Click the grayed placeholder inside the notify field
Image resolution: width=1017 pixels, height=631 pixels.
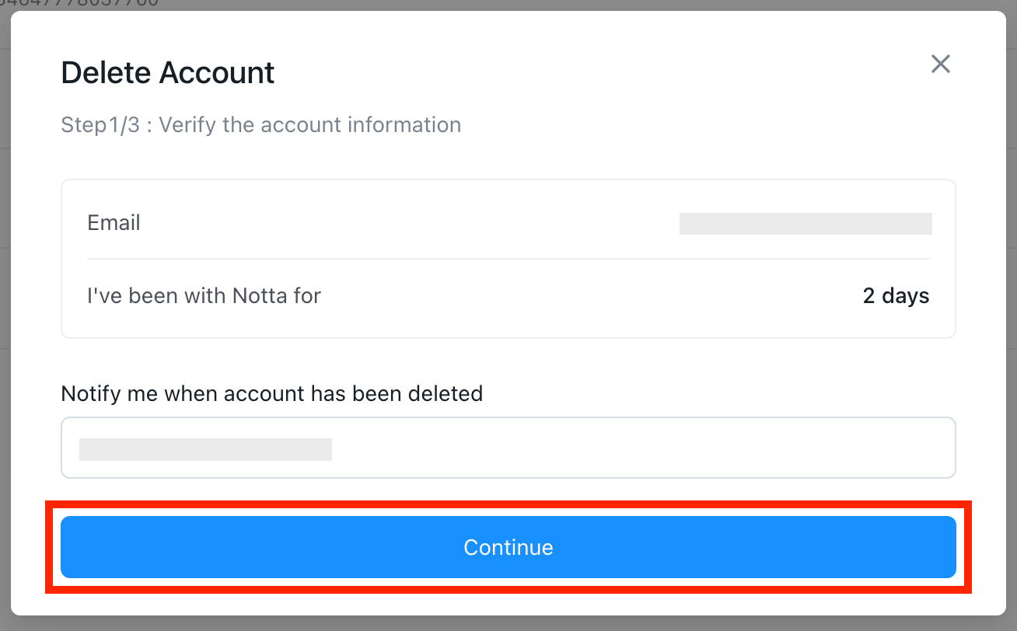tap(204, 449)
